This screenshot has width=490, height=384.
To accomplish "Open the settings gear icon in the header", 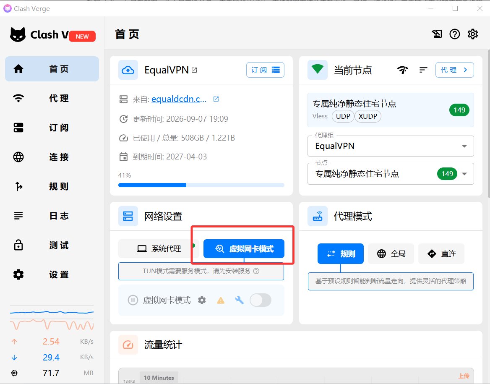I will tap(472, 34).
